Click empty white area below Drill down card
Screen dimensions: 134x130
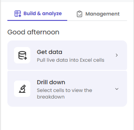click(67, 118)
